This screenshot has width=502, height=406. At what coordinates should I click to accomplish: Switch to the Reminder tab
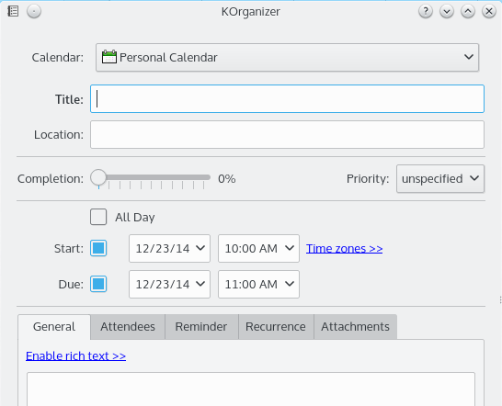coord(201,327)
